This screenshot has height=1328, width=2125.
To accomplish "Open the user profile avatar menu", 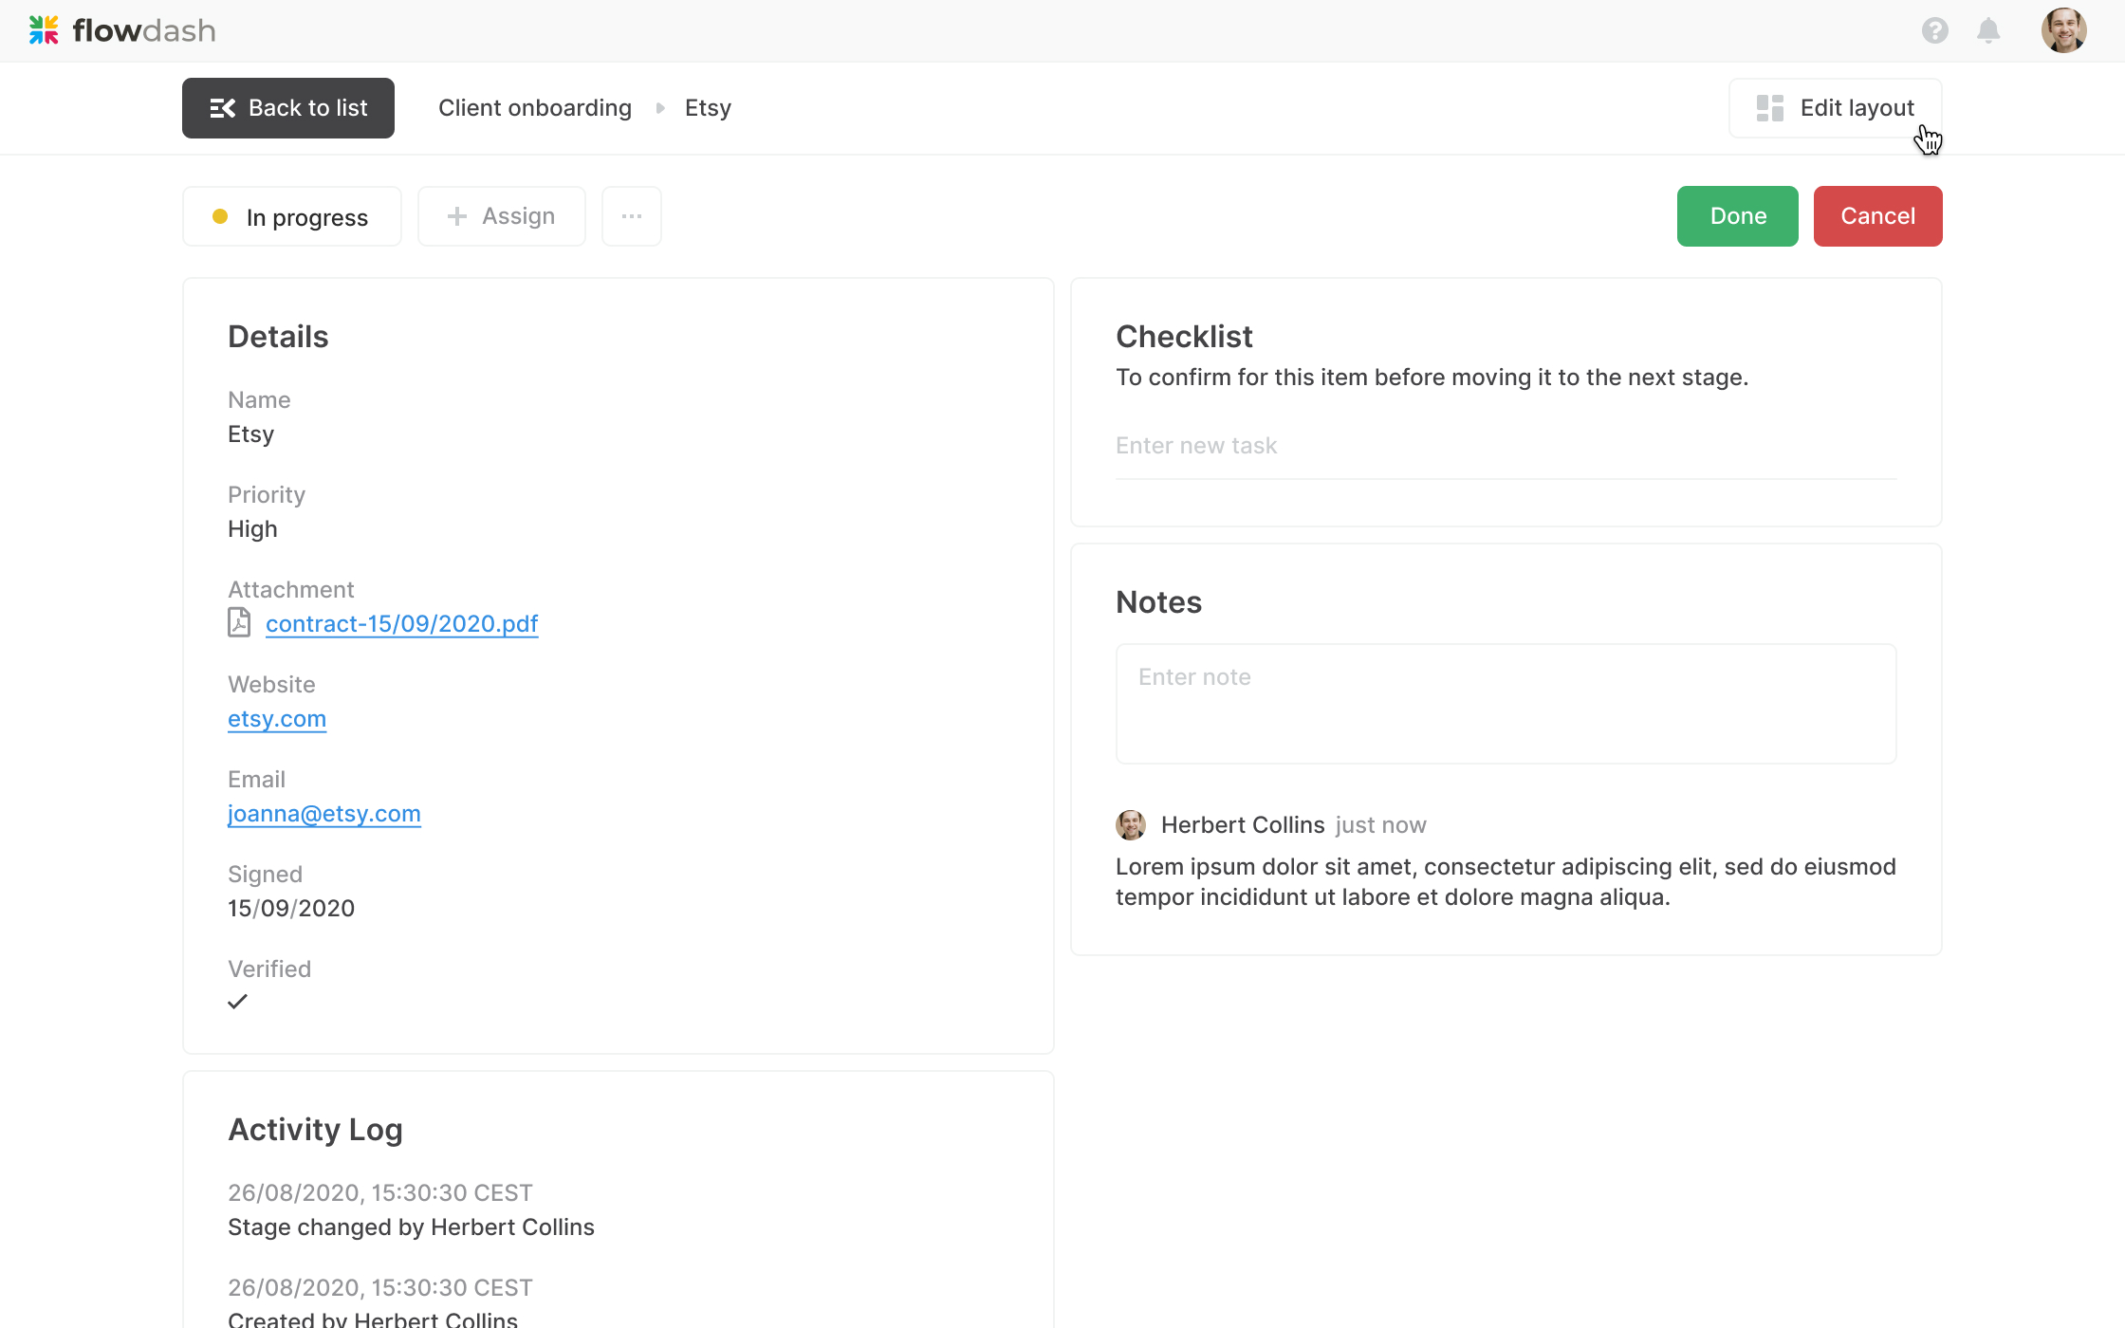I will (2063, 30).
